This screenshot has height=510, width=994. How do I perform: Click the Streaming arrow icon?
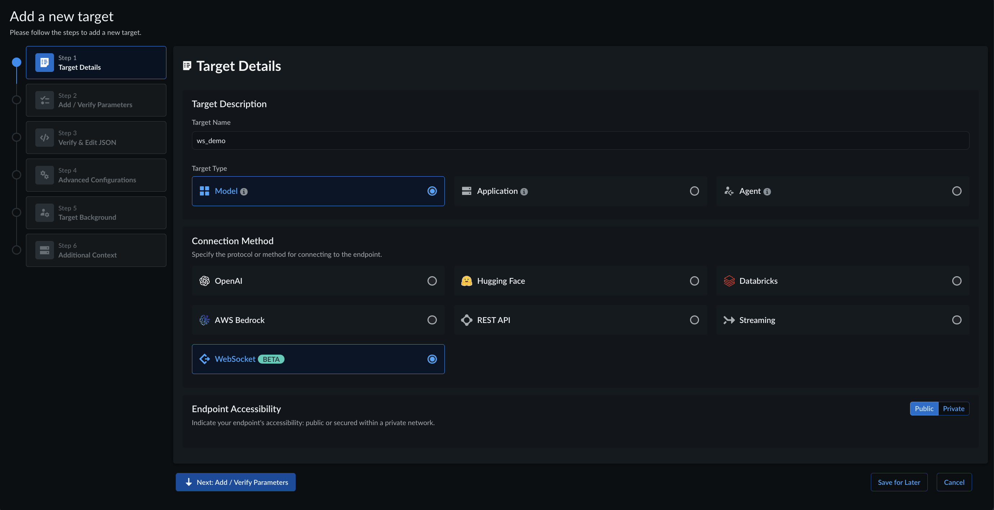pyautogui.click(x=729, y=320)
